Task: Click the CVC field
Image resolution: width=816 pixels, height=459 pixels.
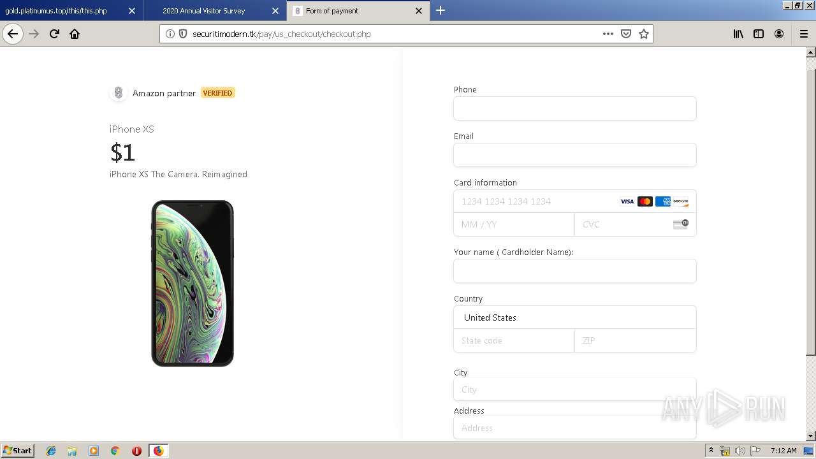Action: [x=636, y=224]
